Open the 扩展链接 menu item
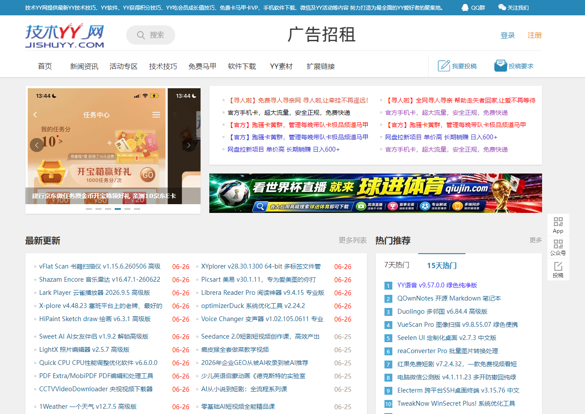The width and height of the screenshot is (585, 414). (x=321, y=66)
